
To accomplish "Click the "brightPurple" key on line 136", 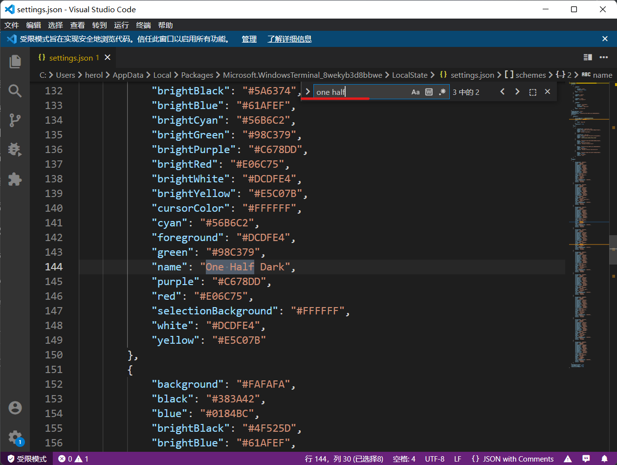I will tap(194, 149).
